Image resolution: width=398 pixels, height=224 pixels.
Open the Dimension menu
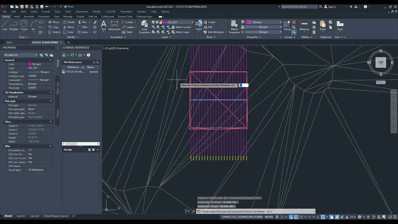pos(82,12)
